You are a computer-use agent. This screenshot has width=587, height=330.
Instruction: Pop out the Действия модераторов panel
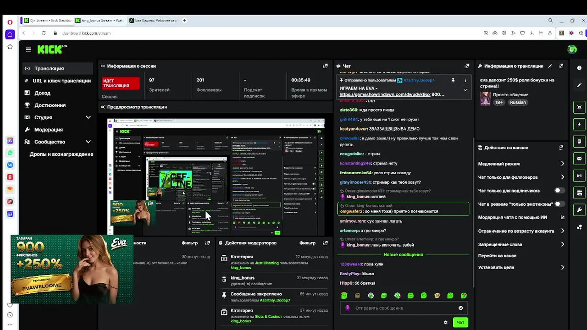coord(325,243)
